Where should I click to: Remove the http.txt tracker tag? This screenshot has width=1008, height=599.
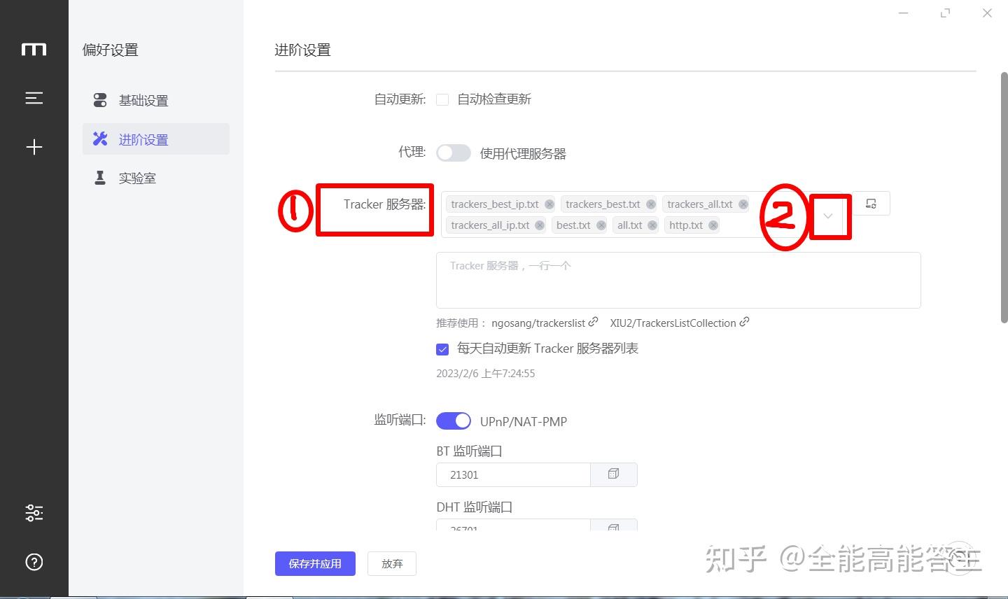click(713, 225)
